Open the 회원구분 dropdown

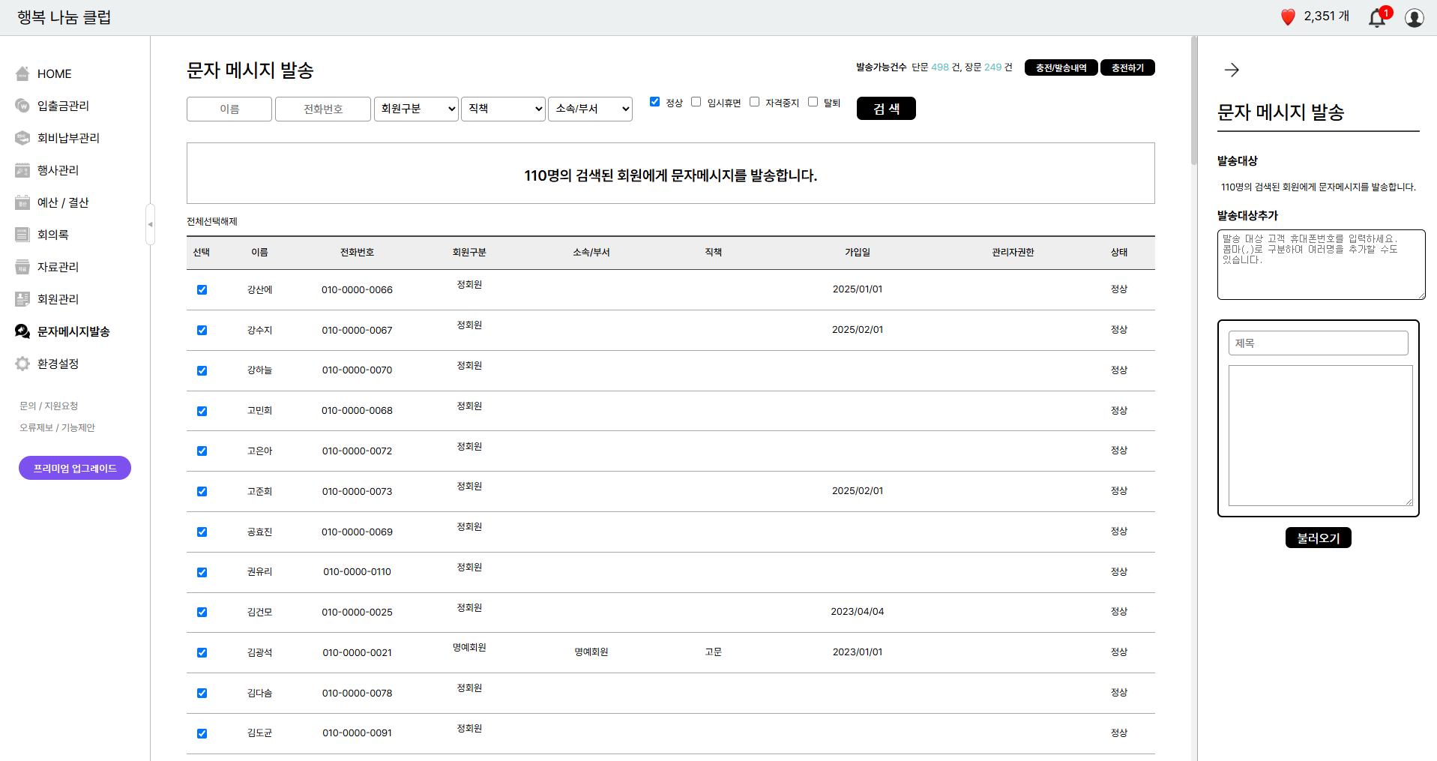coord(416,109)
